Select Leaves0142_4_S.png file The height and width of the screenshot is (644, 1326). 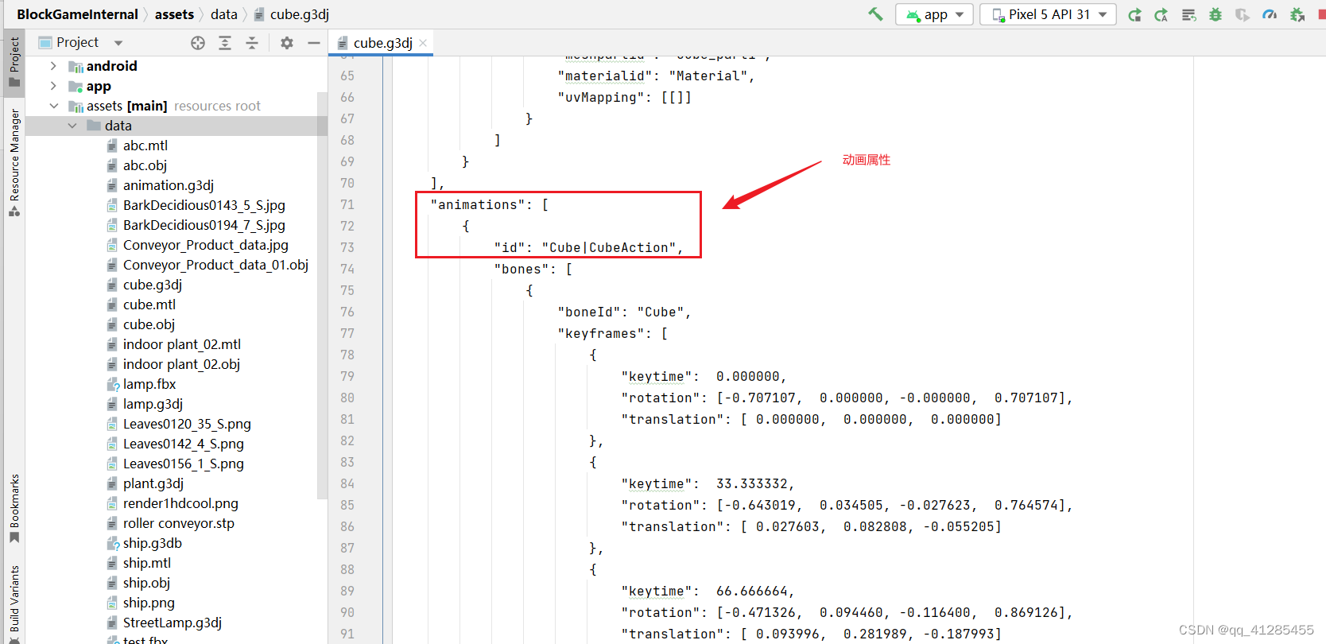pos(184,444)
